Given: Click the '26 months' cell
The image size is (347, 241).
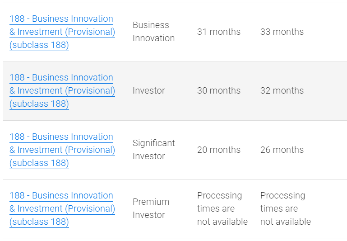Looking at the screenshot, I should pyautogui.click(x=282, y=150).
